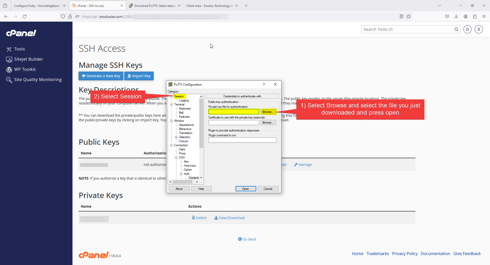The height and width of the screenshot is (265, 490).
Task: Switch to the Configure Putty Knowledgebase tab
Action: point(37,6)
